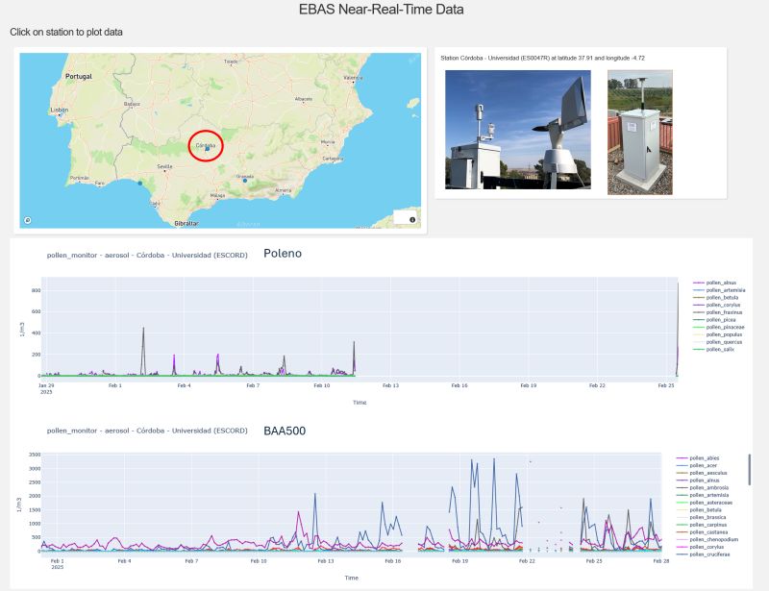Select the Córdoba station marker on map
This screenshot has width=769, height=591.
[208, 148]
